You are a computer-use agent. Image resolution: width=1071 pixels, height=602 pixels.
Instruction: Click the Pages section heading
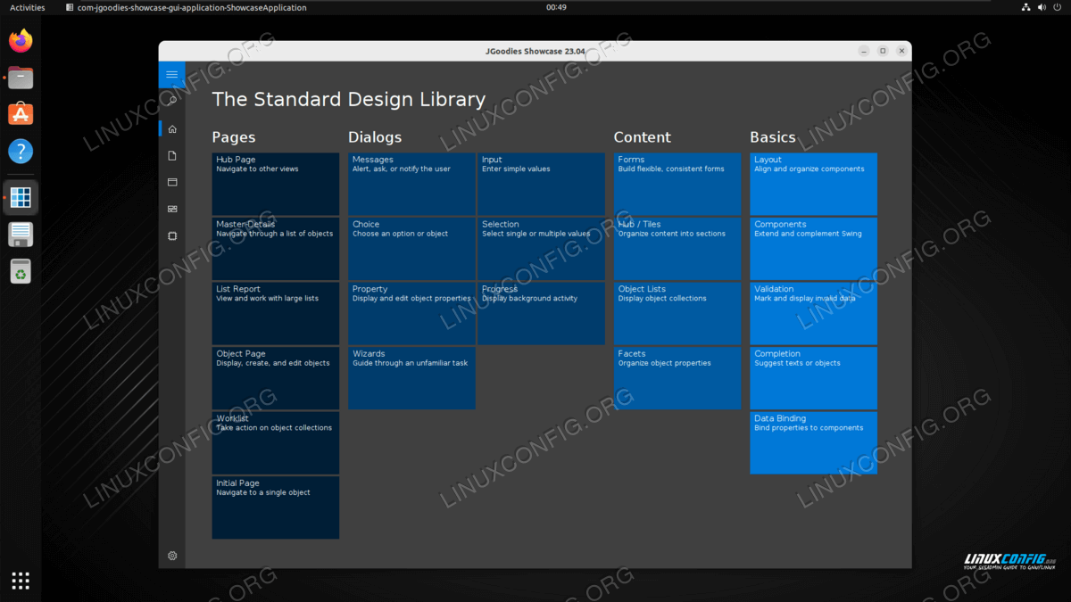(234, 137)
